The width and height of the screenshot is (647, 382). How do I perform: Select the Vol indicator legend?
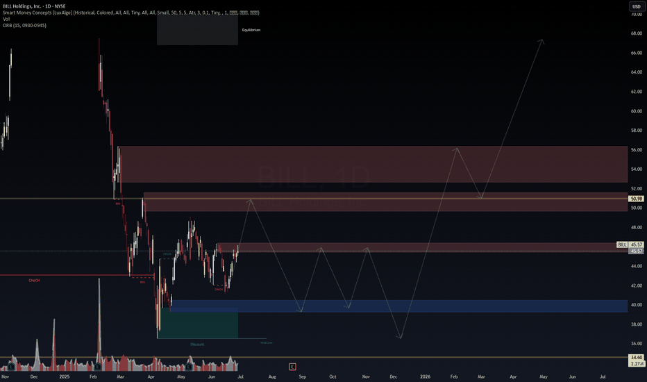(6, 19)
